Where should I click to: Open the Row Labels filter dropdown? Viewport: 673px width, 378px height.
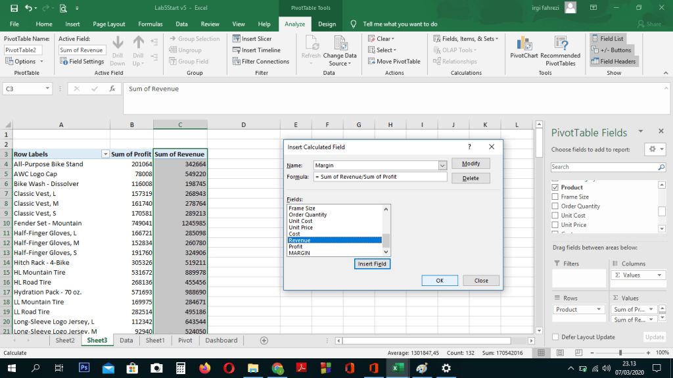point(104,154)
